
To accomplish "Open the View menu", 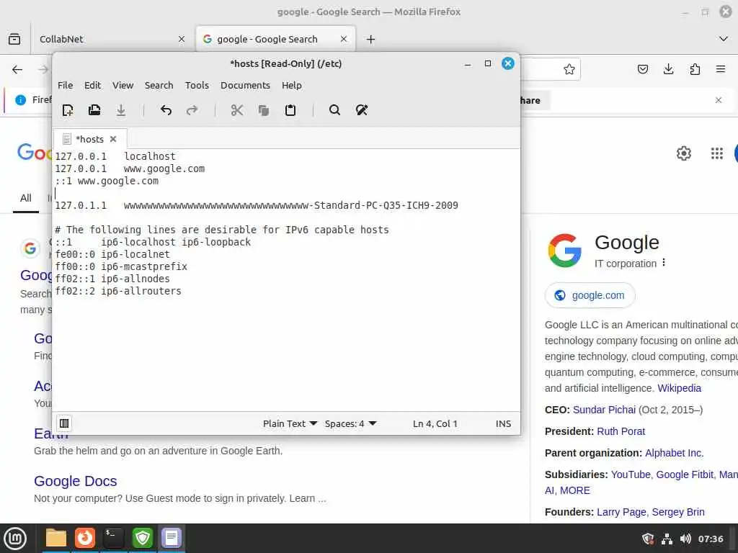I will (123, 85).
